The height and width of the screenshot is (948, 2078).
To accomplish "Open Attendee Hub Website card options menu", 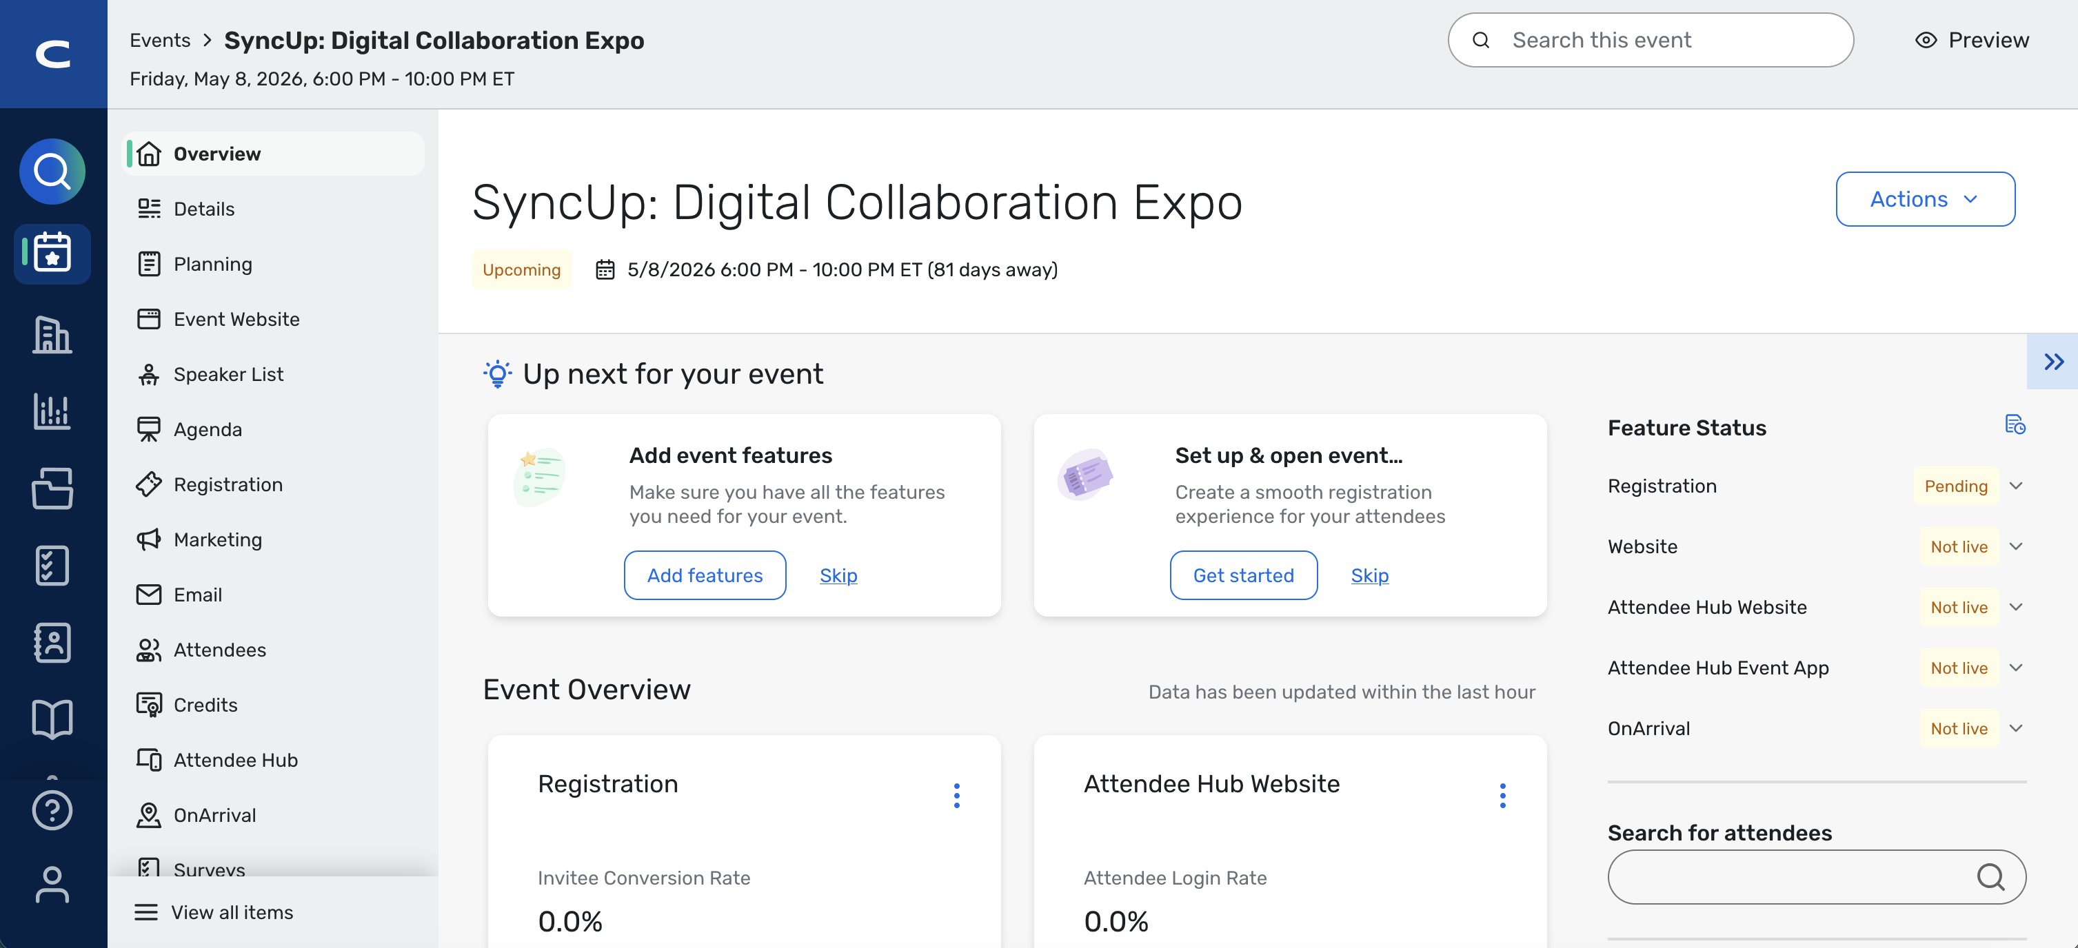I will (1502, 796).
